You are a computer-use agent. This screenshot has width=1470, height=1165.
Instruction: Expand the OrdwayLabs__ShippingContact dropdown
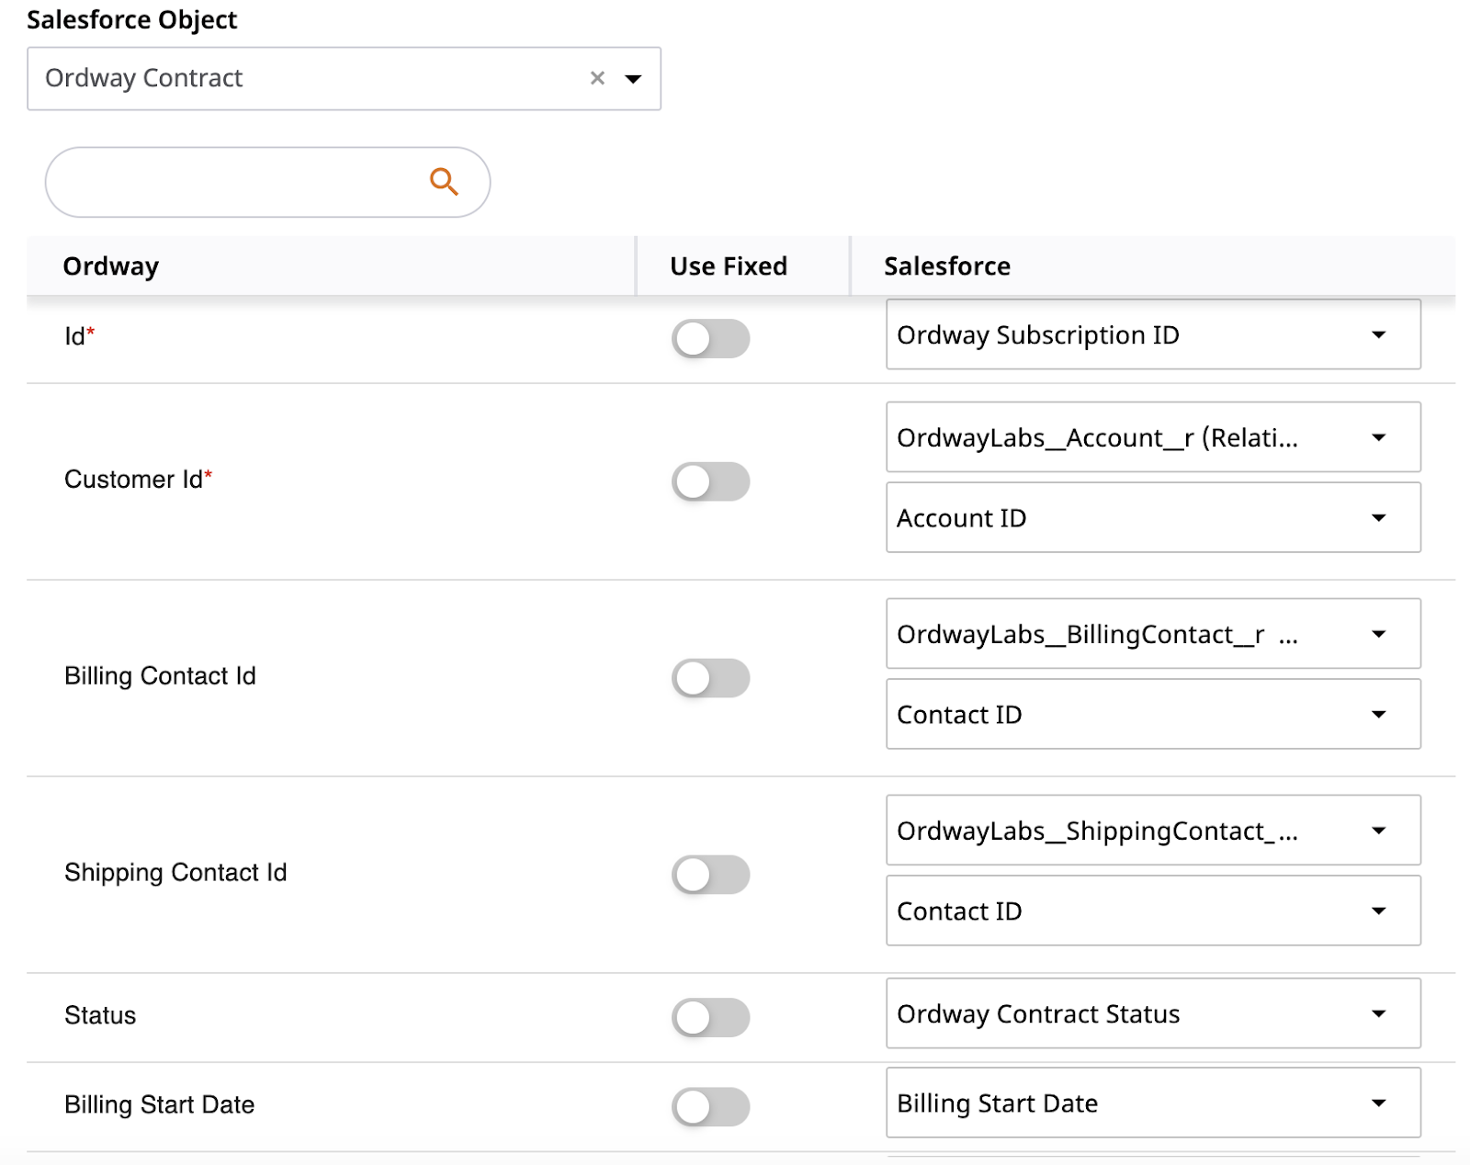[1153, 831]
